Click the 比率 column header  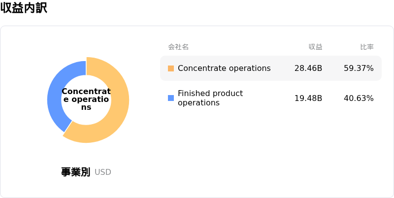click(x=366, y=47)
